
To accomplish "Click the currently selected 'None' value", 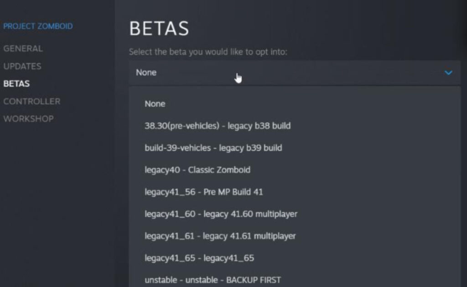I will [146, 73].
